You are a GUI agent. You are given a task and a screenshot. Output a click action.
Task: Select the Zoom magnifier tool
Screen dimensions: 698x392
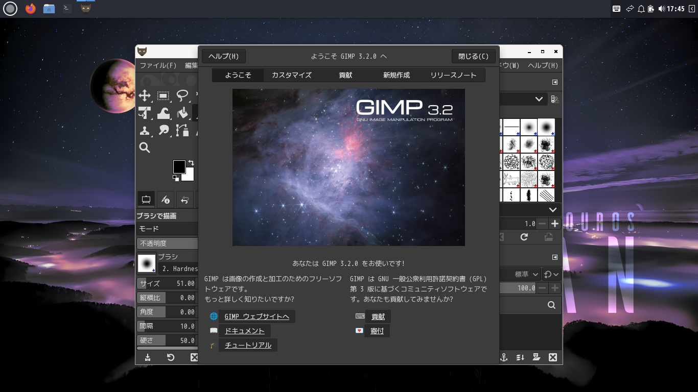[x=145, y=148]
